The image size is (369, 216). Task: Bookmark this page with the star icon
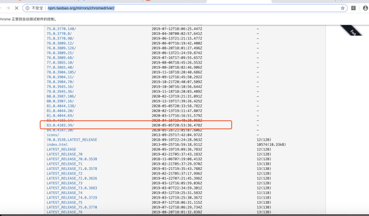coord(343,8)
